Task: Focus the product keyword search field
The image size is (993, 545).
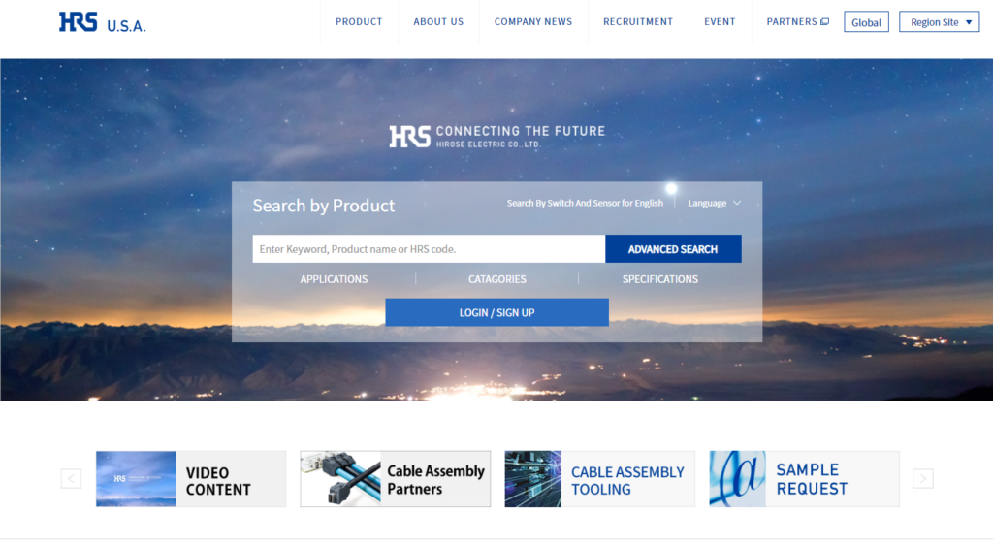Action: pos(429,249)
